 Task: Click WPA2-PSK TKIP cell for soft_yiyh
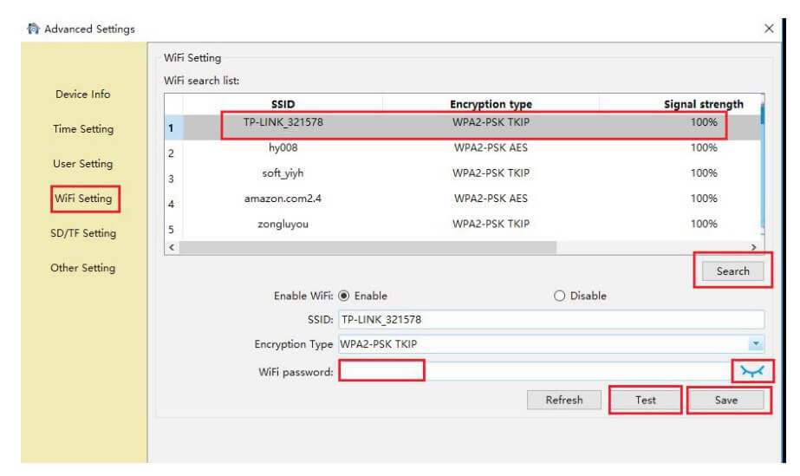[x=491, y=173]
